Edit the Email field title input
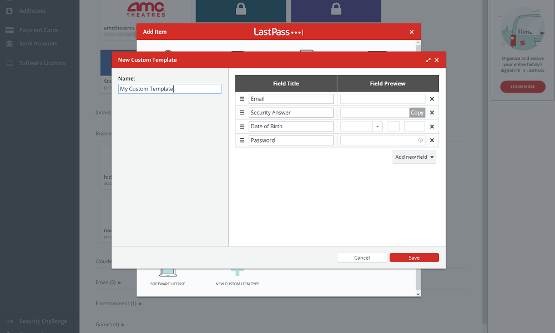The height and width of the screenshot is (333, 555). 291,99
